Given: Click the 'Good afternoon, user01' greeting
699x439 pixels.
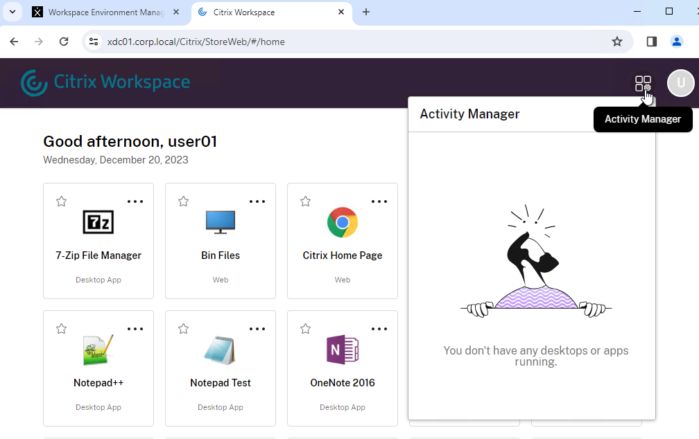Looking at the screenshot, I should click(x=130, y=141).
